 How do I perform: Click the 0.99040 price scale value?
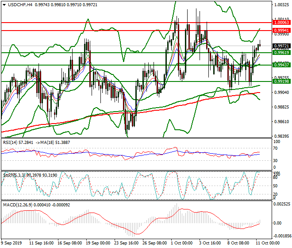click(x=282, y=93)
